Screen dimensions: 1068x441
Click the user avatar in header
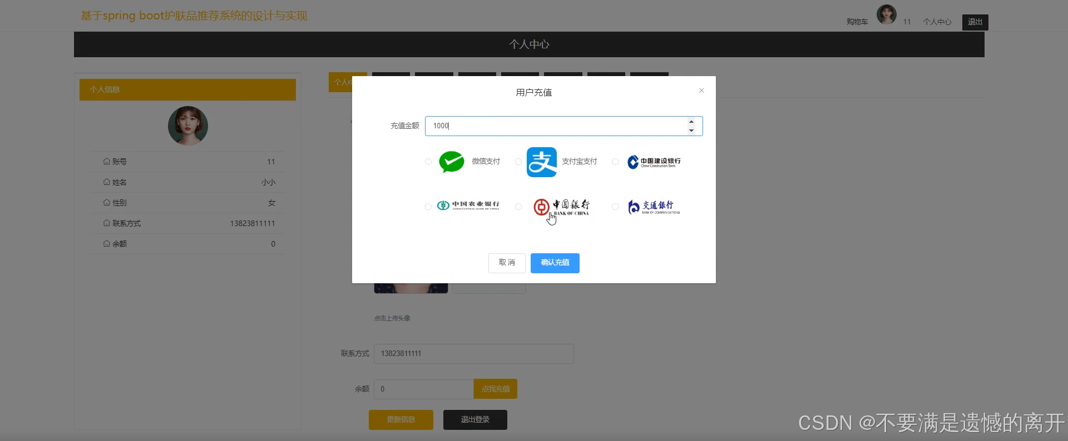coord(887,14)
